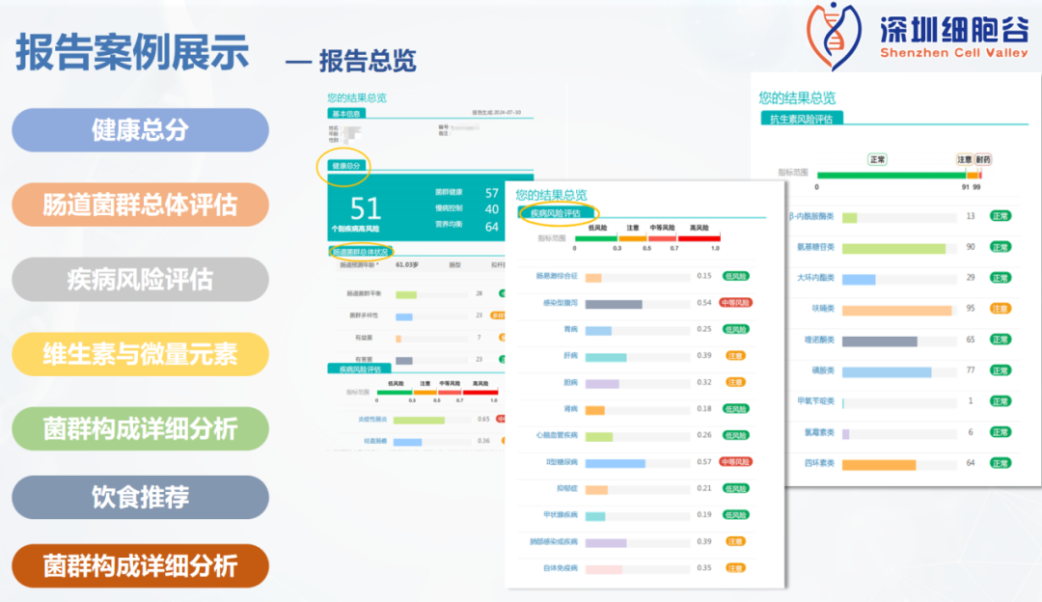The height and width of the screenshot is (602, 1042).
Task: Select the 肠道菌群总体评估 orange pill
Action: [140, 205]
